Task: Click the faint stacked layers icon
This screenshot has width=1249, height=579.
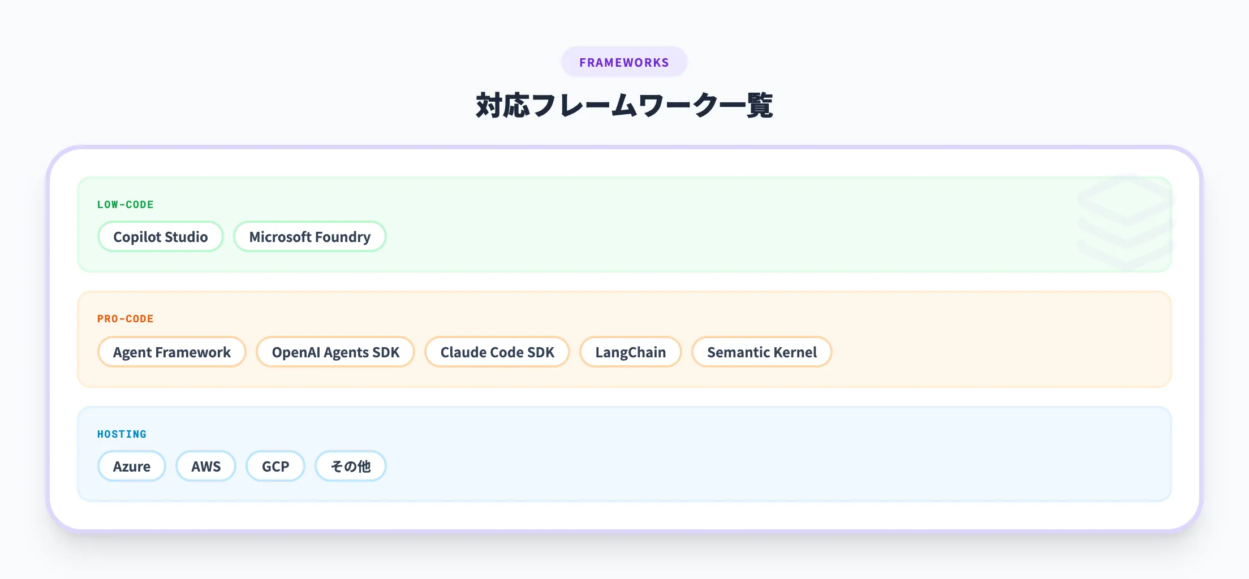Action: pos(1126,223)
